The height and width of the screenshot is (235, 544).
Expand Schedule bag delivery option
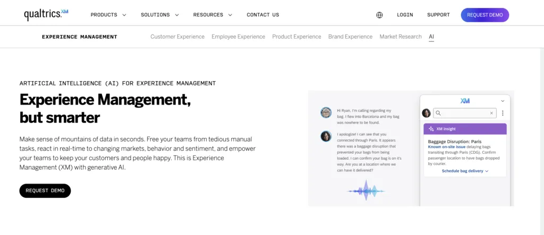[x=465, y=171]
